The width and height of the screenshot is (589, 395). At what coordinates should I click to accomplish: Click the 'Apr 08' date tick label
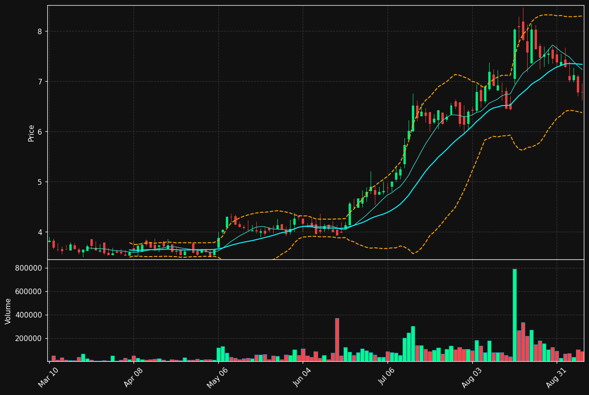tap(134, 378)
